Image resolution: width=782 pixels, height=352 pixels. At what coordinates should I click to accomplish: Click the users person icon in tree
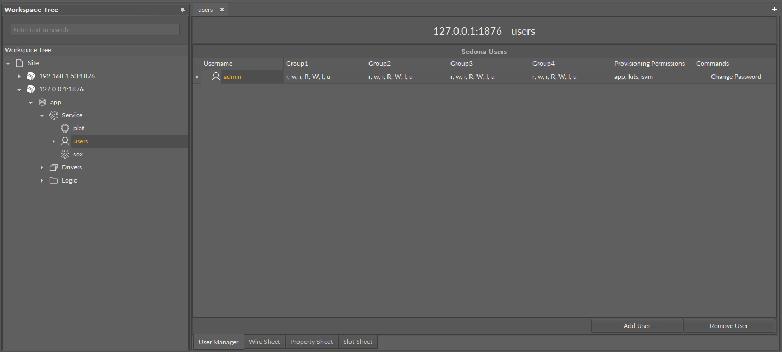click(x=65, y=141)
